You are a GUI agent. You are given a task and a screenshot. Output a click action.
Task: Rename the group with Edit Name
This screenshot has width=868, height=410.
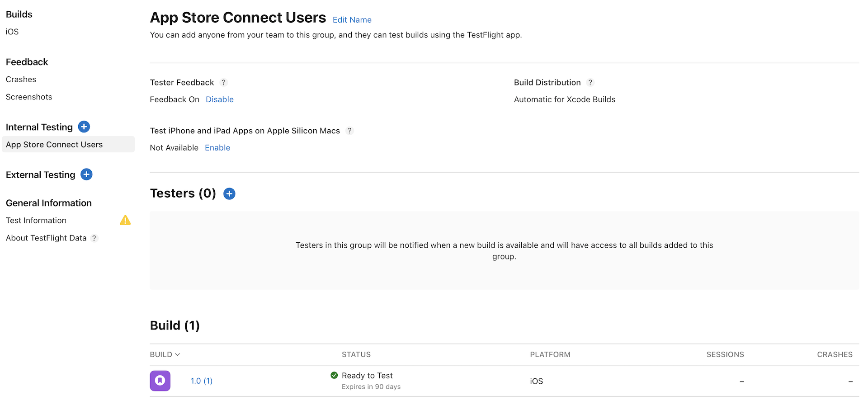[352, 20]
